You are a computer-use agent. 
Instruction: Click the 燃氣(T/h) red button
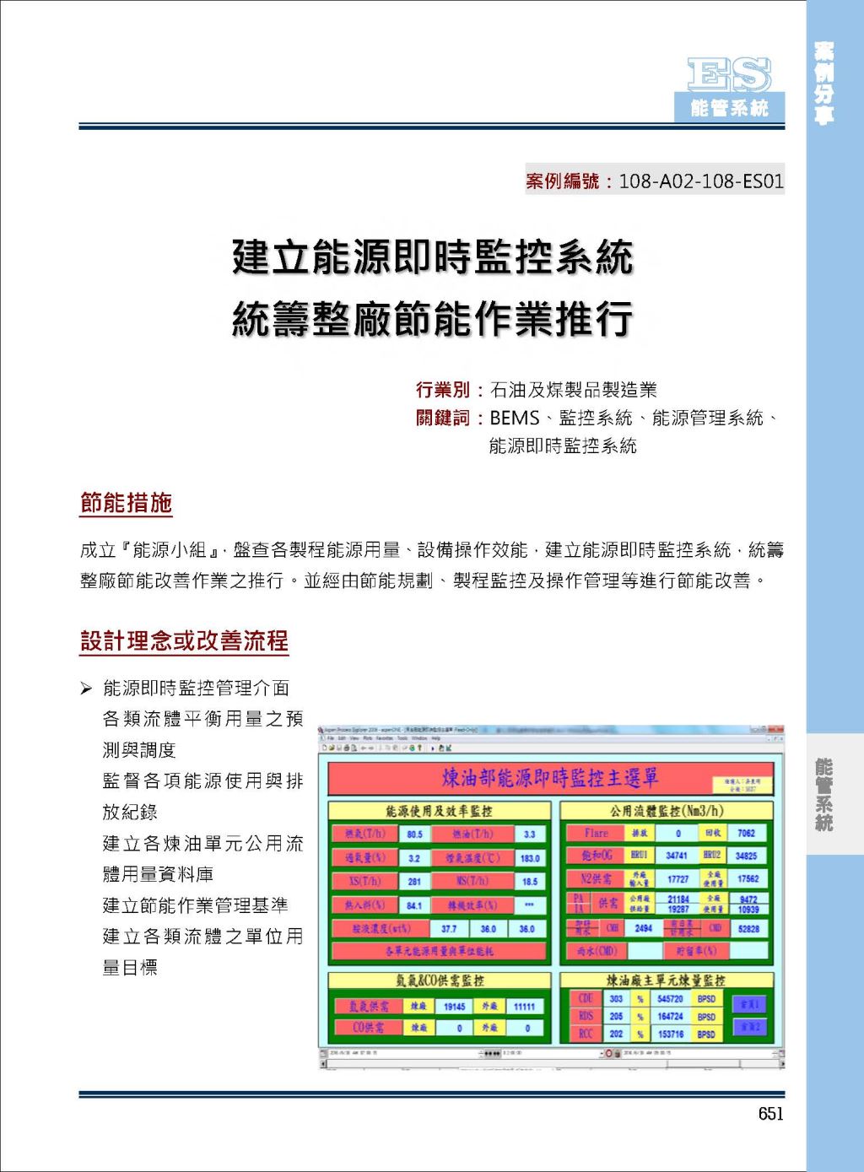click(x=365, y=834)
